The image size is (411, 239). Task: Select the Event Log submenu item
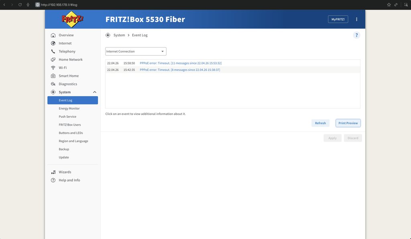click(x=73, y=100)
